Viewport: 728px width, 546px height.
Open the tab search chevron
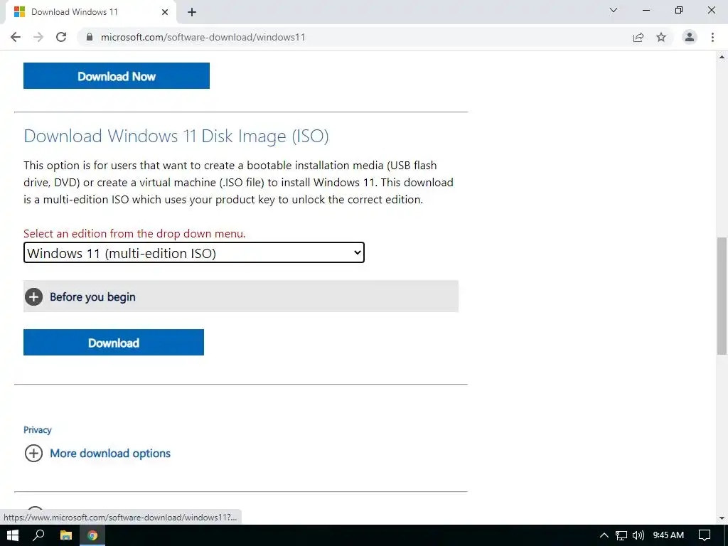tap(614, 10)
